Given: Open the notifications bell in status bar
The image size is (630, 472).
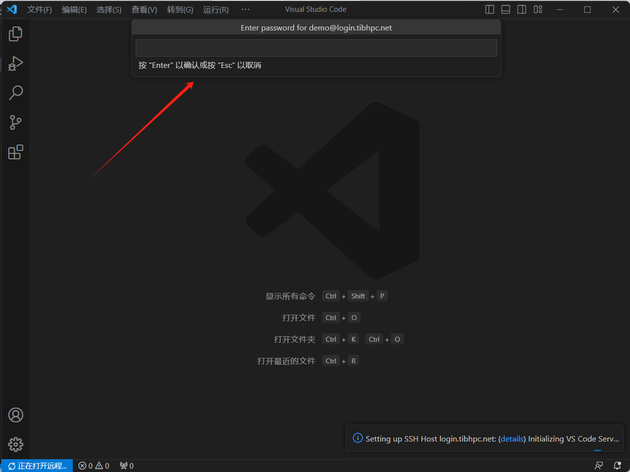Looking at the screenshot, I should (617, 466).
